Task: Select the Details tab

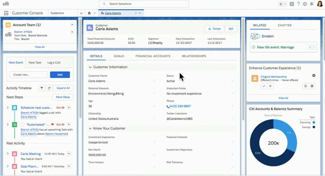Action: click(96, 56)
